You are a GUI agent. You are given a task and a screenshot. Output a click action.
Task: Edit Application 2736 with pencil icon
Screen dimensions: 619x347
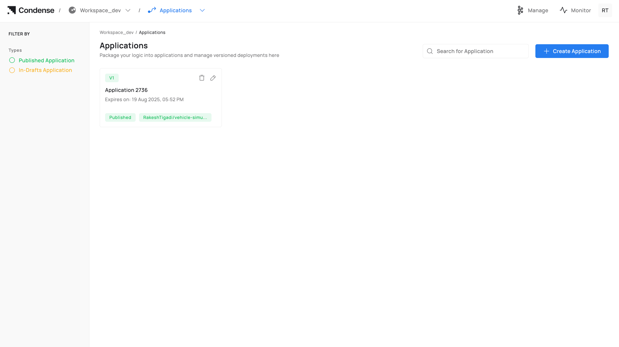coord(213,78)
